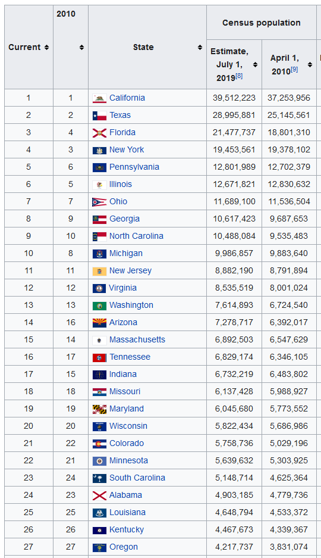The height and width of the screenshot is (558, 321).
Task: Sort by the 2010 rank column arrows
Action: [x=81, y=47]
